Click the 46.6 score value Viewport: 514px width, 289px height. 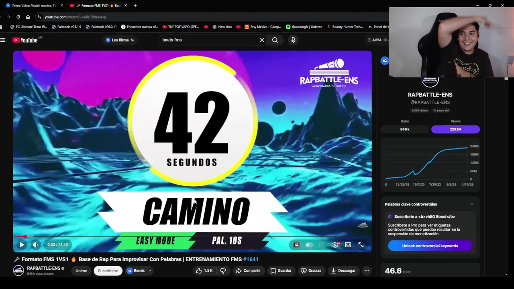click(393, 271)
